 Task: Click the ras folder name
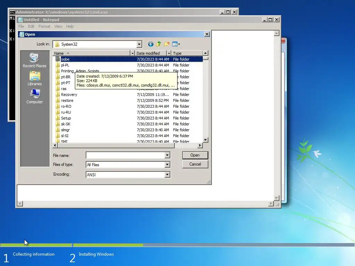[64, 88]
